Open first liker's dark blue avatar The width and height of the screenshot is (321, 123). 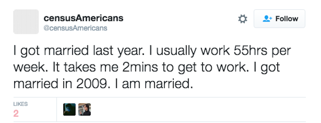click(x=69, y=110)
